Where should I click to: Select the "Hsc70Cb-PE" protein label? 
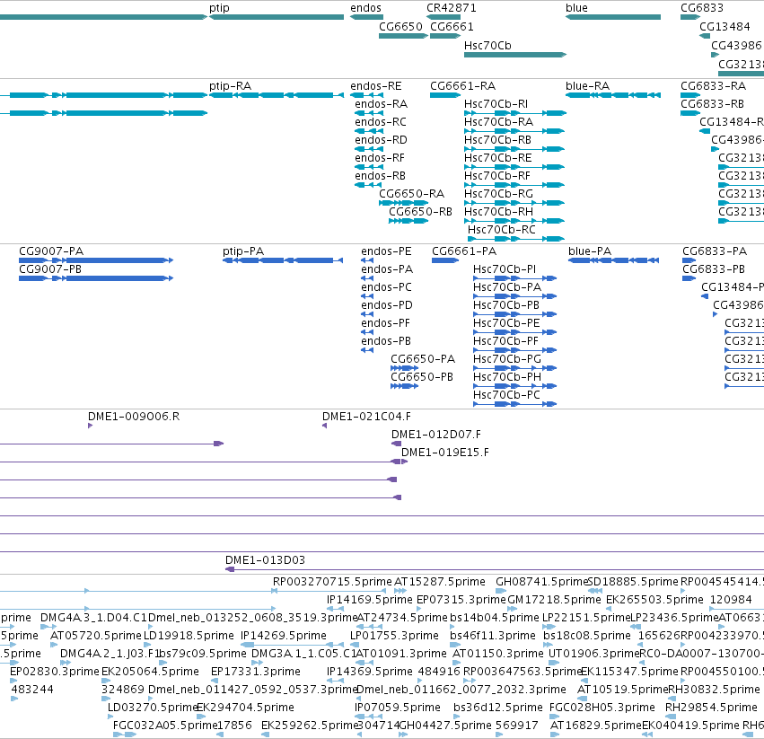pyautogui.click(x=506, y=323)
